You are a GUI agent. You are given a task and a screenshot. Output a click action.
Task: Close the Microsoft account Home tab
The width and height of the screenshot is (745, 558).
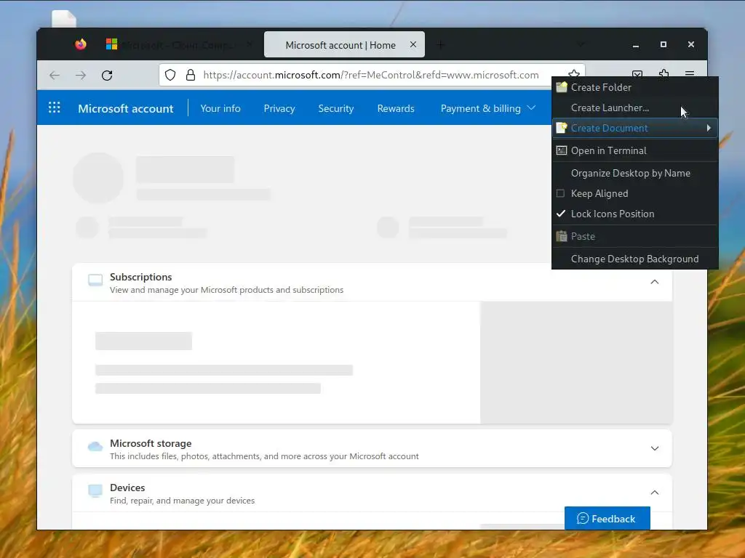pyautogui.click(x=413, y=44)
